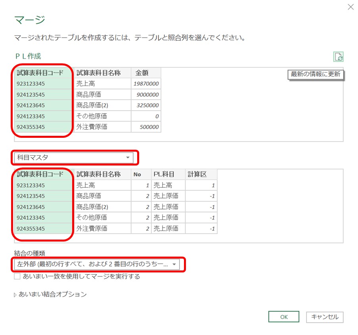Open the 科目マスタ table selector dropdown
Screen dimensions: 358x335
tap(128, 158)
